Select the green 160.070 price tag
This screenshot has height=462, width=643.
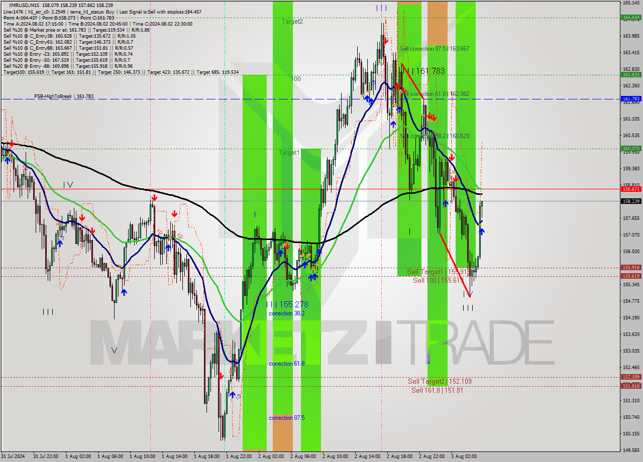click(631, 149)
